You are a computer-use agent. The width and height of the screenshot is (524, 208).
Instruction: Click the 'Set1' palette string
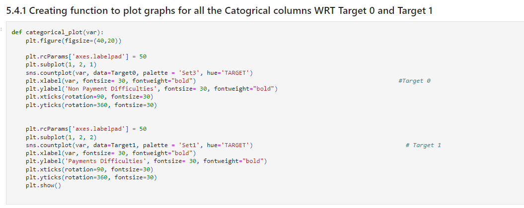(189, 145)
